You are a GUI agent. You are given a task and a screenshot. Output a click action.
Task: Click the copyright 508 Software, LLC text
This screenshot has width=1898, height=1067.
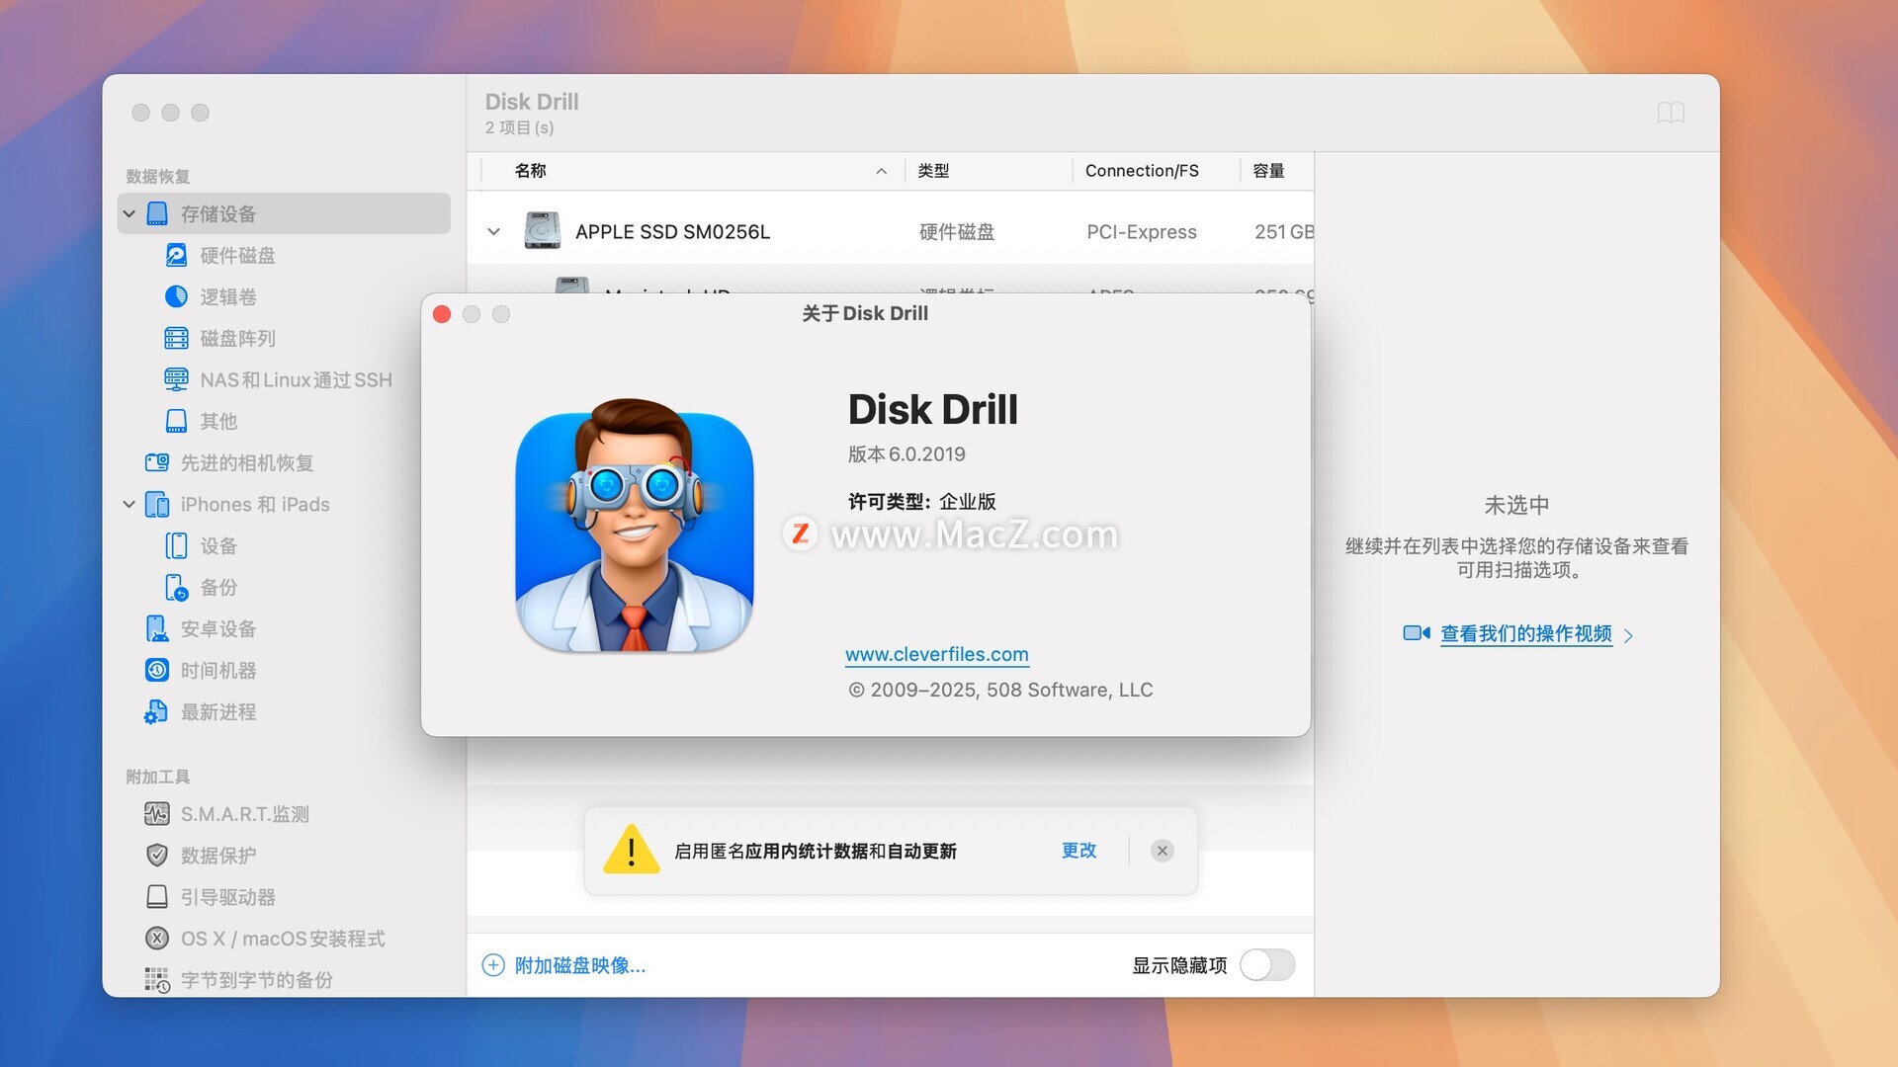point(1000,690)
